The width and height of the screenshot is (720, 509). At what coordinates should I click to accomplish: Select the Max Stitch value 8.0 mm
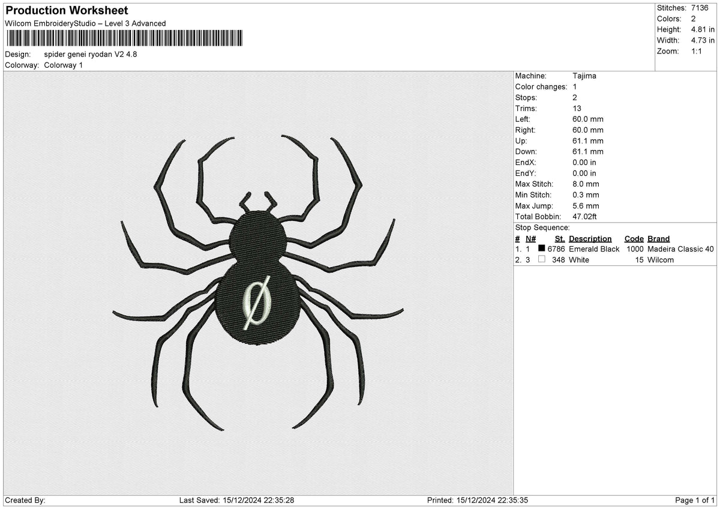tap(586, 184)
